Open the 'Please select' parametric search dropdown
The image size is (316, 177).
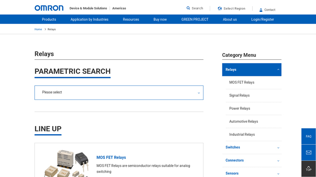[119, 92]
